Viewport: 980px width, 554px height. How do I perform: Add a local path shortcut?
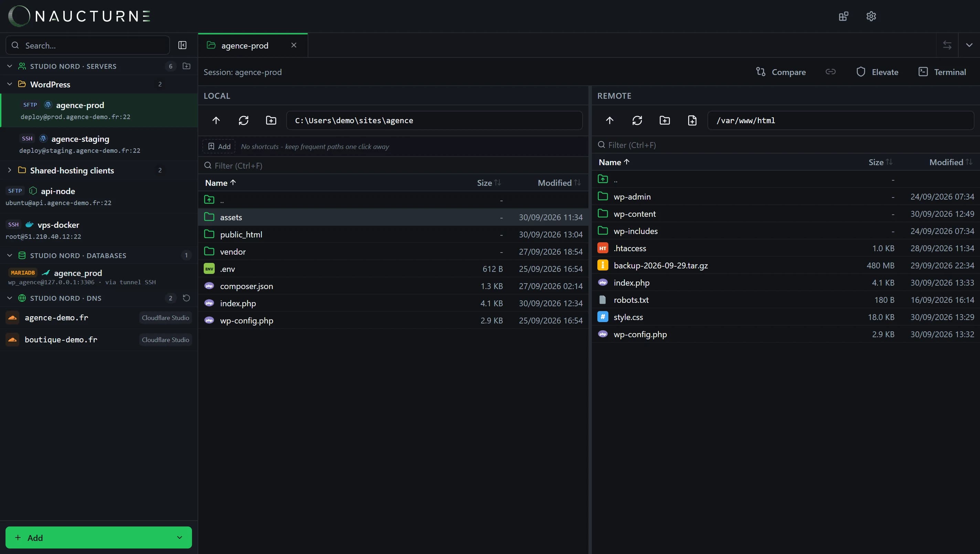tap(219, 147)
